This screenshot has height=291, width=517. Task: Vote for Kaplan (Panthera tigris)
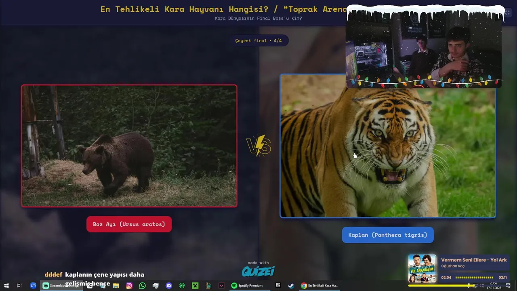click(388, 235)
